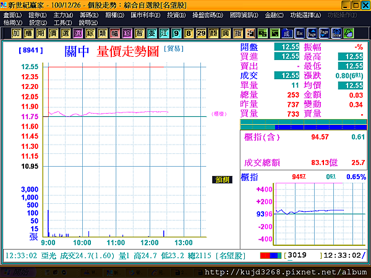Open the 投資(B) menu
Screen dimensions: 371x278
coord(176,15)
